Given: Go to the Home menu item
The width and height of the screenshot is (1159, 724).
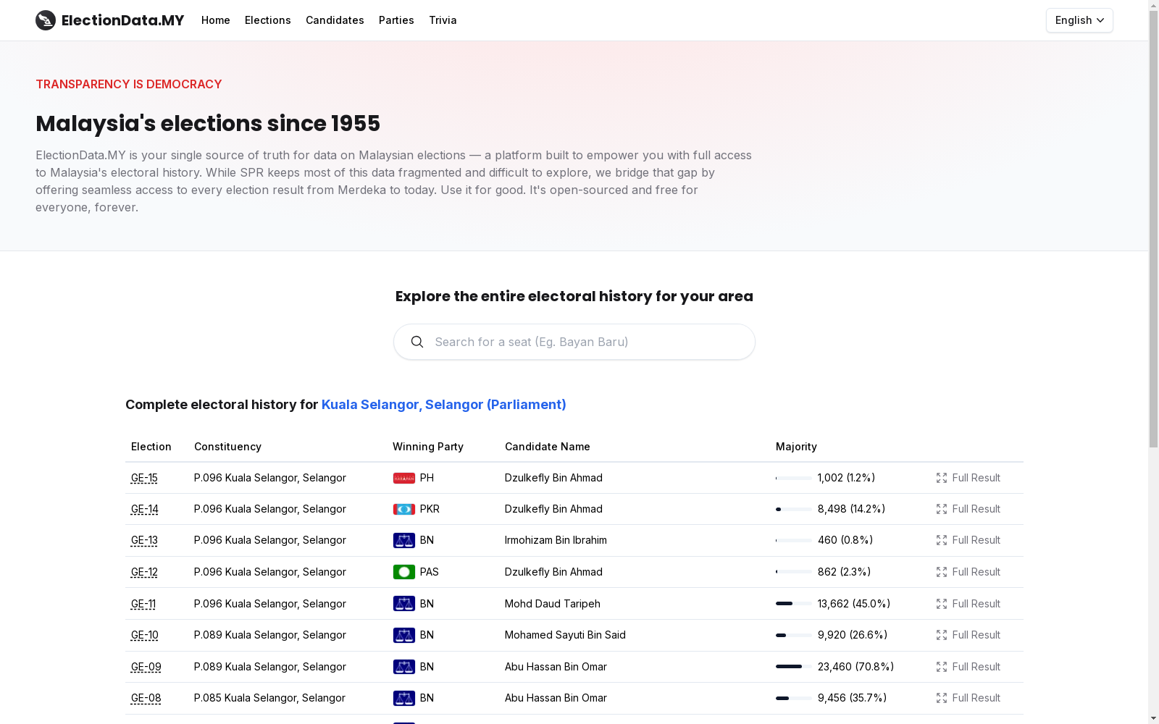Looking at the screenshot, I should pos(216,20).
